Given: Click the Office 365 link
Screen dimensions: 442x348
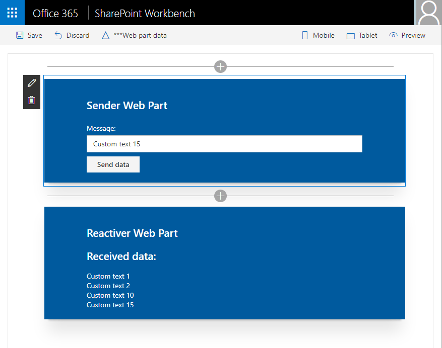Looking at the screenshot, I should (55, 13).
